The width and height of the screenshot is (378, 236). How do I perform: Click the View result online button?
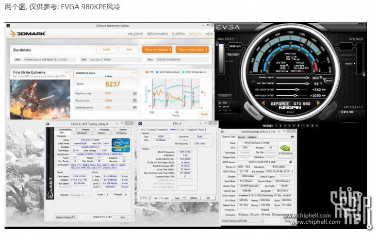point(192,50)
